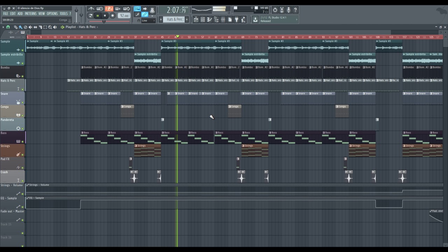This screenshot has height=252, width=448.
Task: Mute the Crash track
Action: [x=23, y=181]
